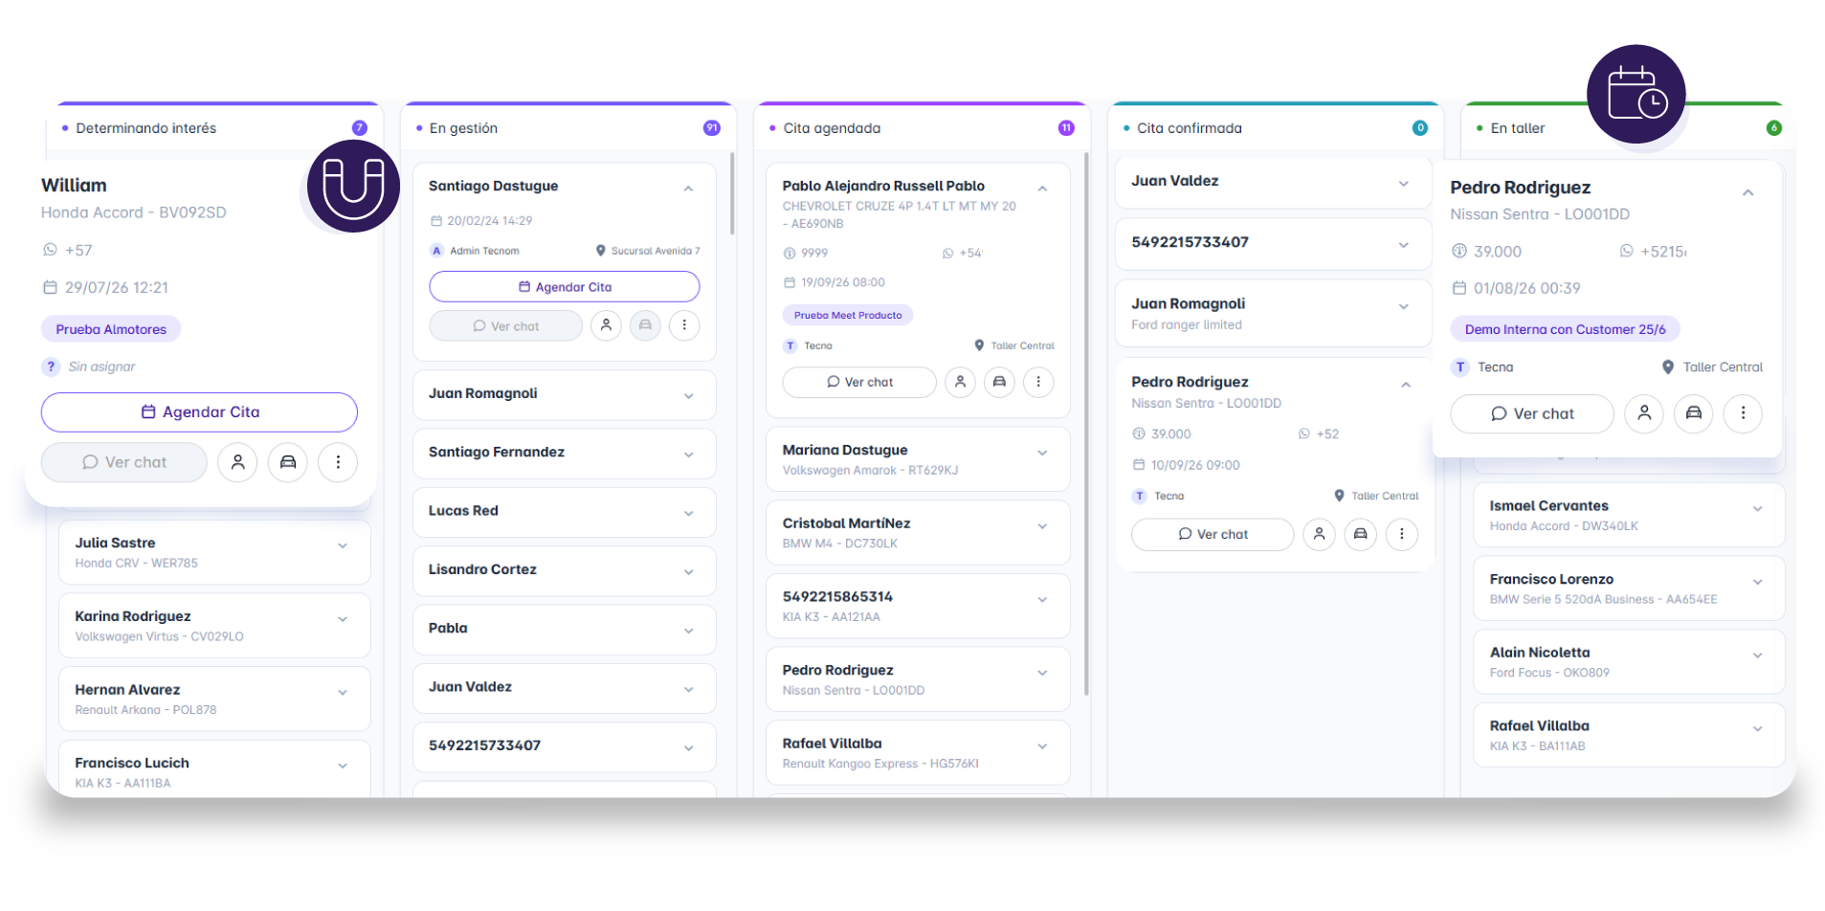Open more options in En taller Pedro Rodriguez card
1825x911 pixels.
(1743, 413)
